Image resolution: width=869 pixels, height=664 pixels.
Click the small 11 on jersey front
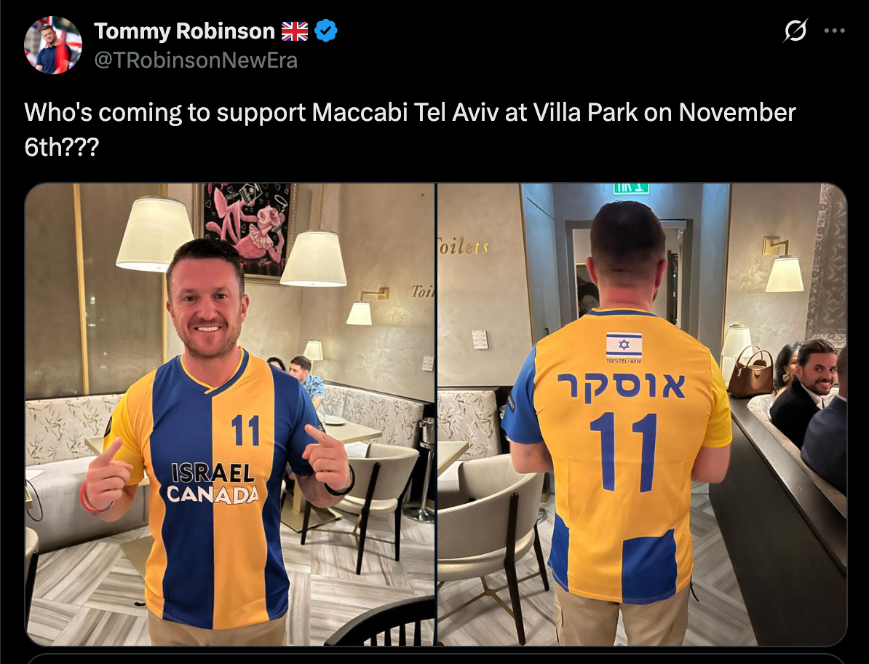click(245, 430)
